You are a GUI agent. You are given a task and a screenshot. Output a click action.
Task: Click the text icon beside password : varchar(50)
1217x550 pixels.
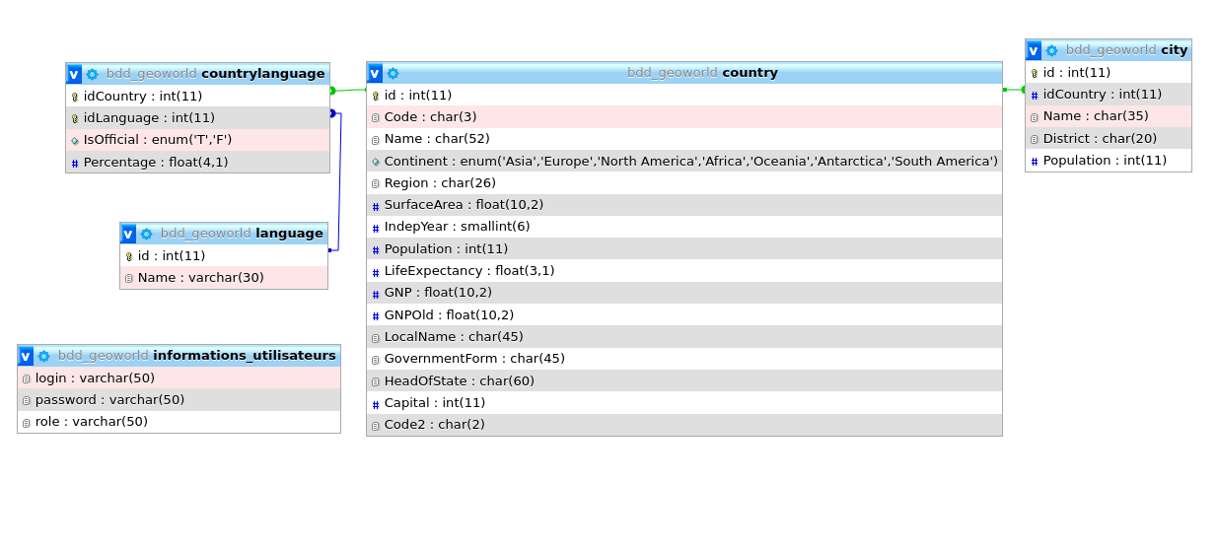pos(27,400)
